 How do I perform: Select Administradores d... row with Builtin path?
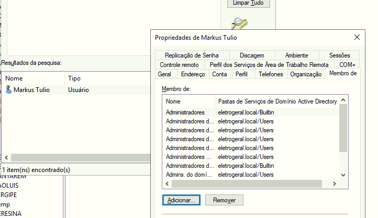[252, 166]
